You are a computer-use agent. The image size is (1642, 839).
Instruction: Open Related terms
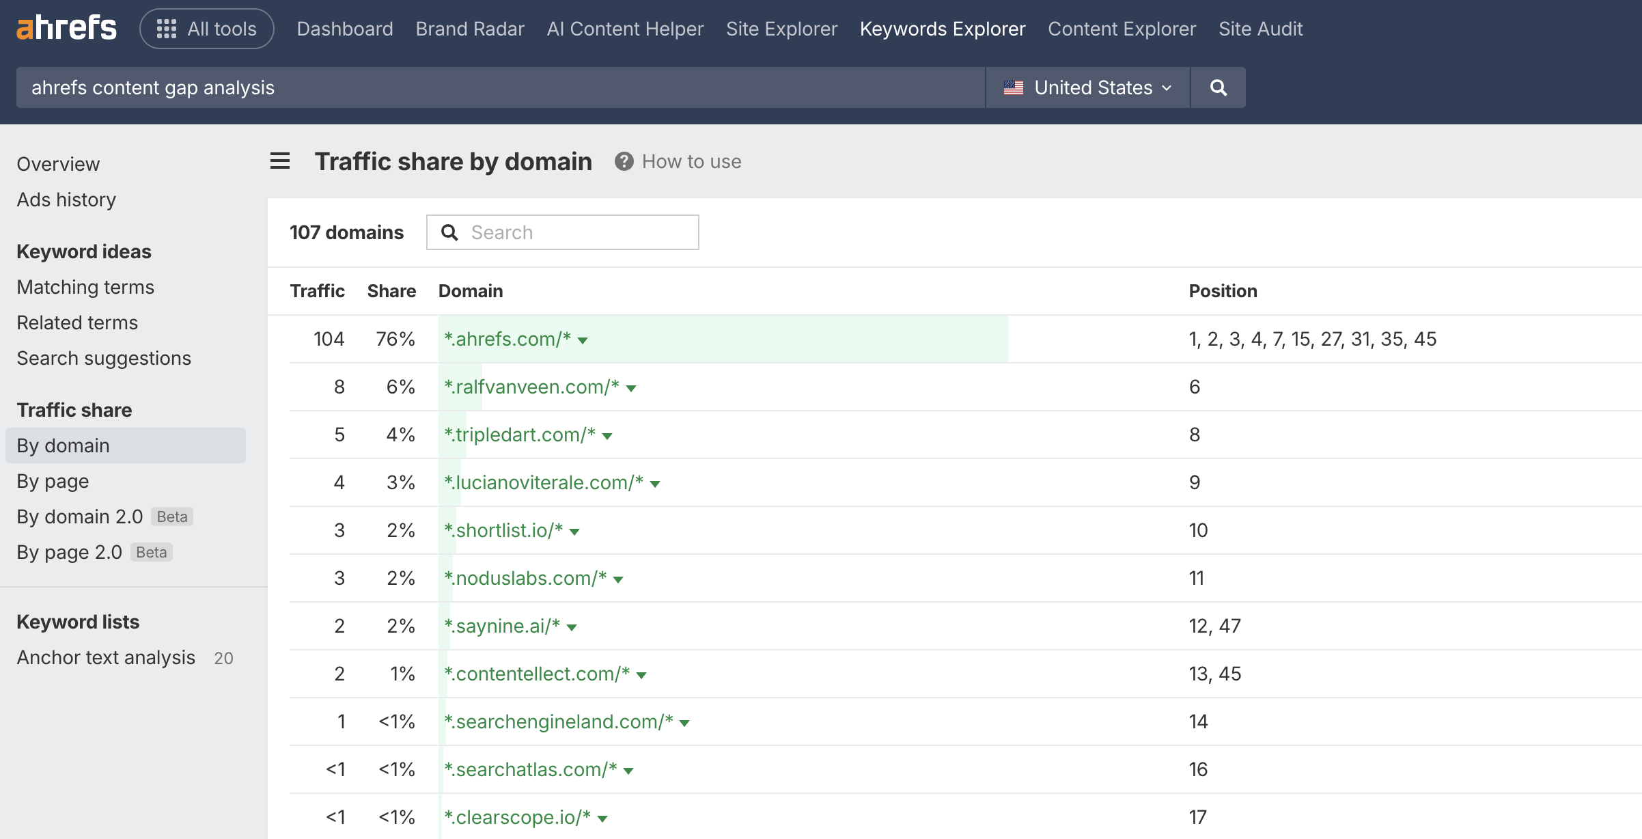[77, 322]
